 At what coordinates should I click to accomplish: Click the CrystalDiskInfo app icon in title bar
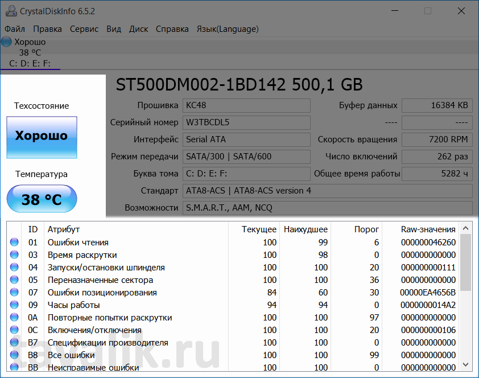(x=11, y=11)
